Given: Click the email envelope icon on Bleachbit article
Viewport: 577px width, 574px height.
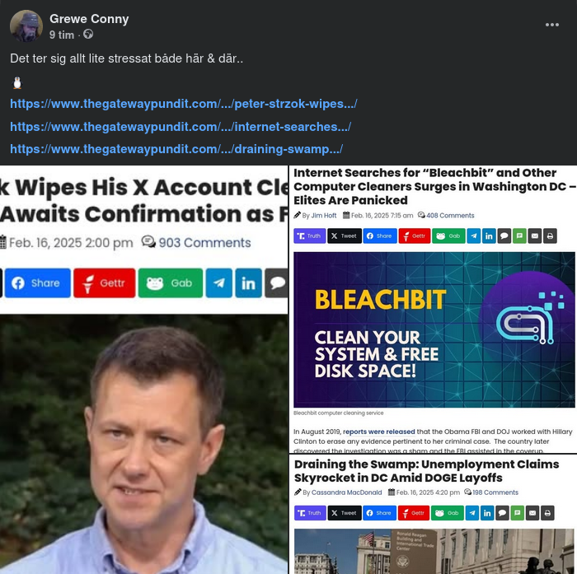Looking at the screenshot, I should click(535, 236).
